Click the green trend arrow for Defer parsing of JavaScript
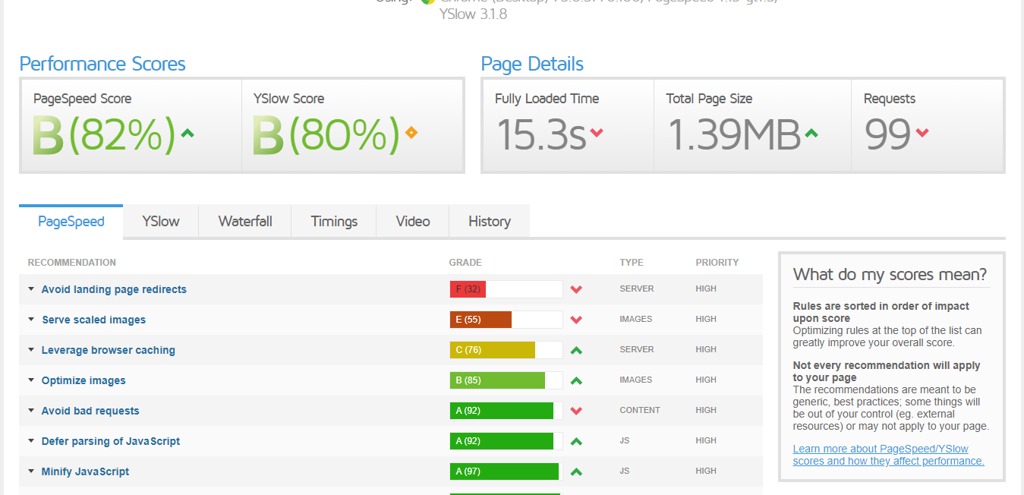 (x=576, y=441)
